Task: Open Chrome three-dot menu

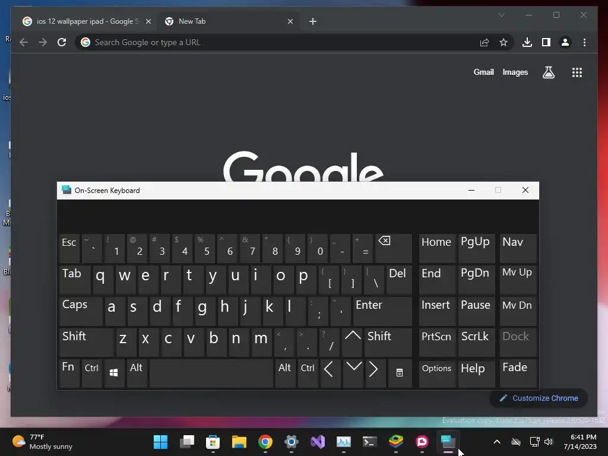Action: tap(584, 42)
